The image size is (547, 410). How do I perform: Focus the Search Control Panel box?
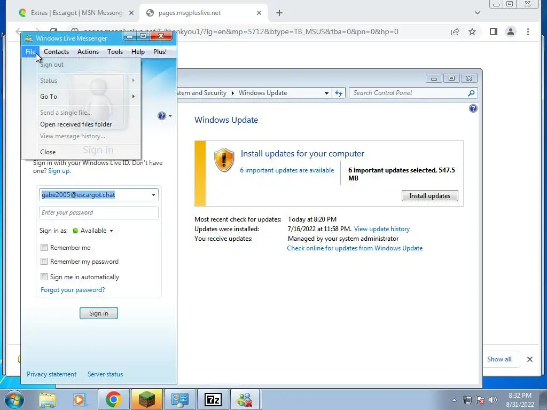408,93
